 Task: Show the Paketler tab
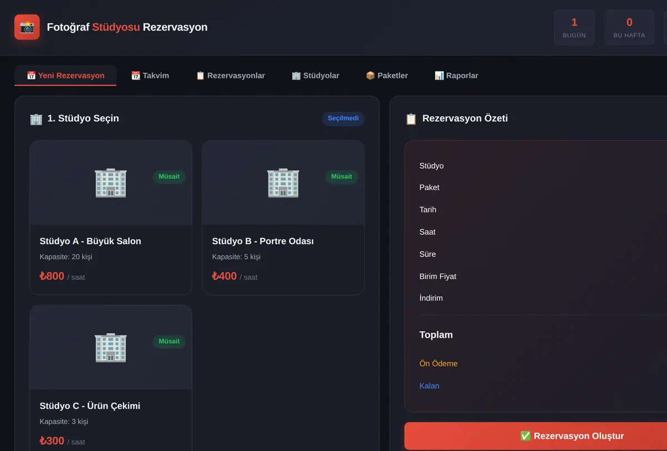[x=387, y=76]
